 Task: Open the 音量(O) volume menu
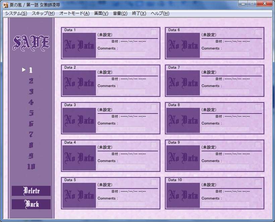pyautogui.click(x=120, y=13)
